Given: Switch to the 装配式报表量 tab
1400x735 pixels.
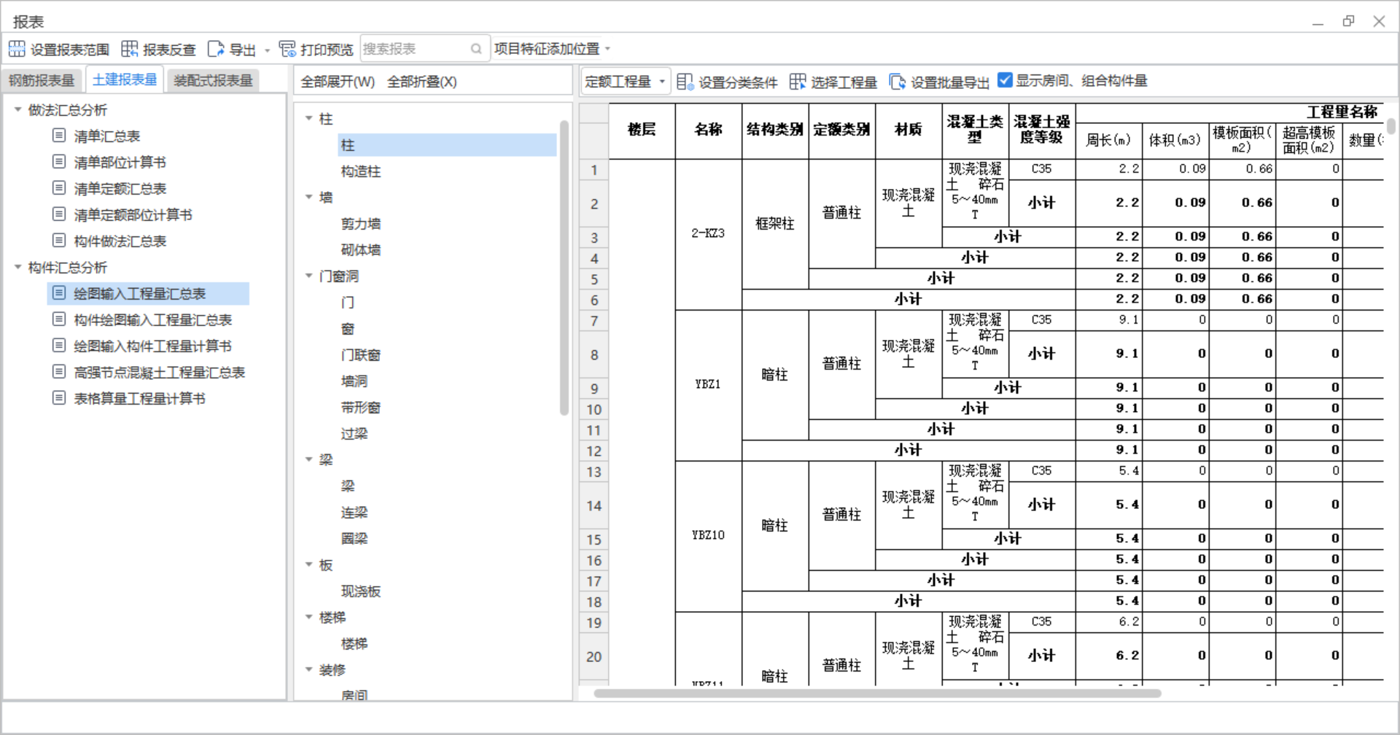Looking at the screenshot, I should (213, 80).
